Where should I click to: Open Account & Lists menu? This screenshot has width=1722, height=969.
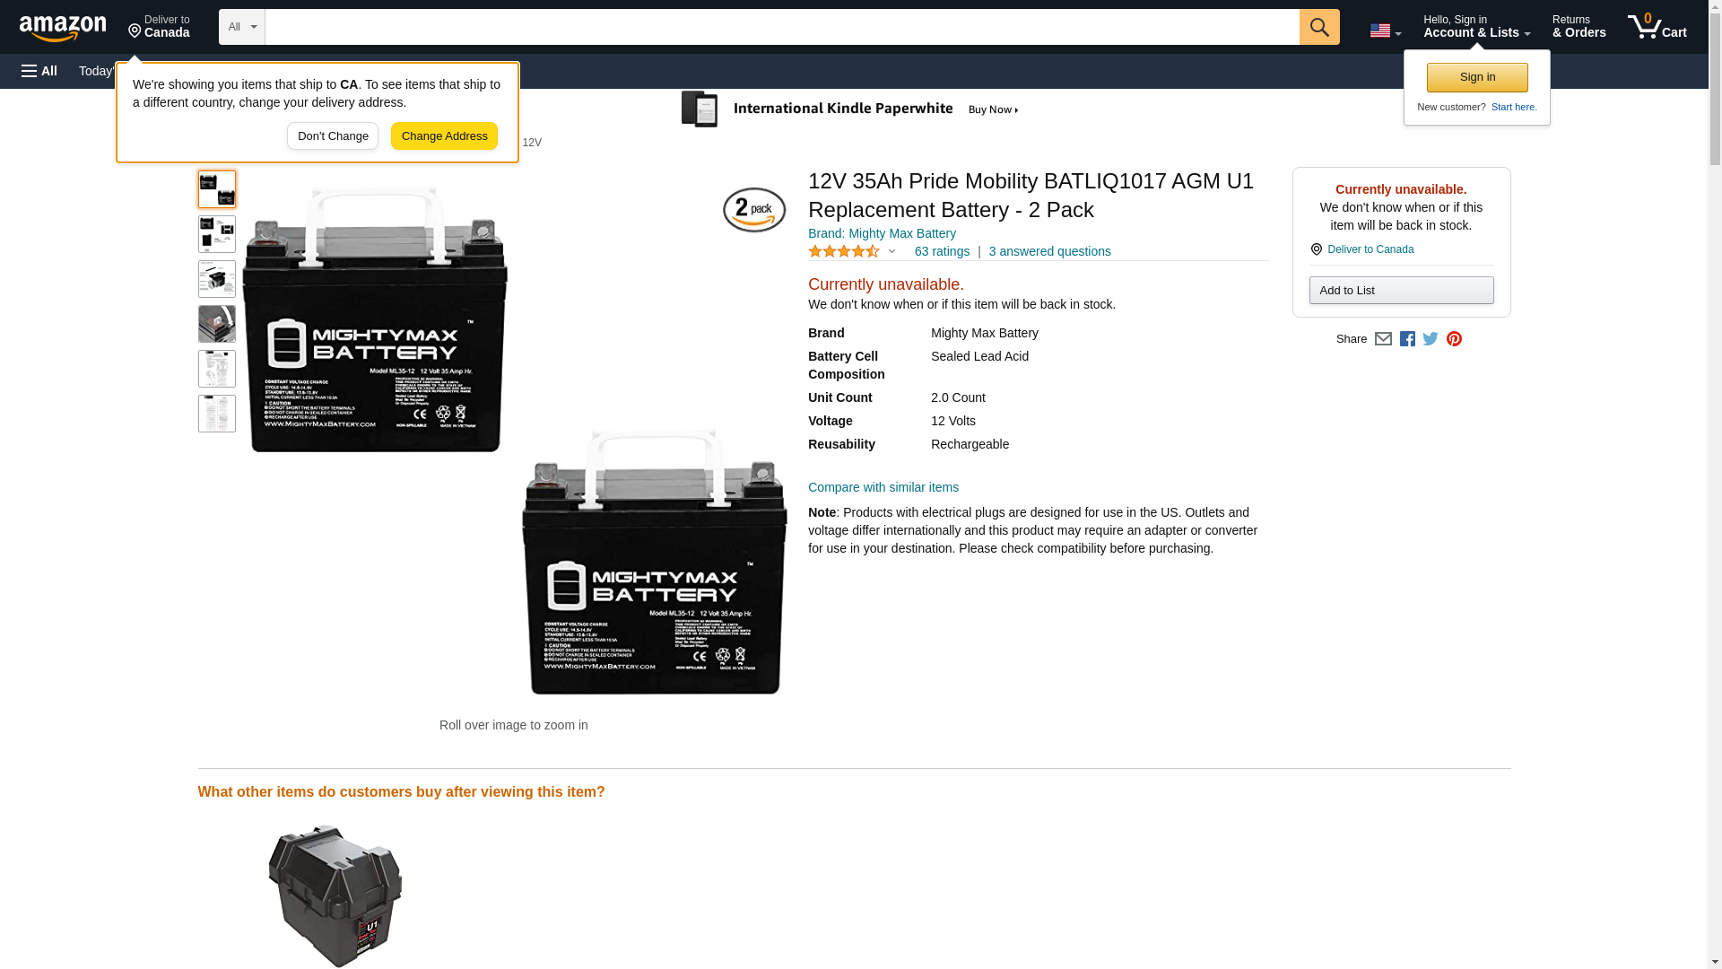coord(1476,26)
